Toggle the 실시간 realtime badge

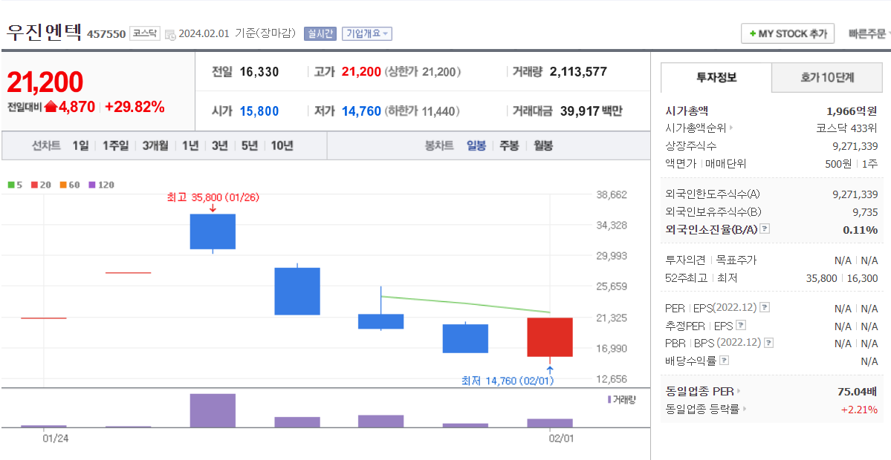point(320,33)
